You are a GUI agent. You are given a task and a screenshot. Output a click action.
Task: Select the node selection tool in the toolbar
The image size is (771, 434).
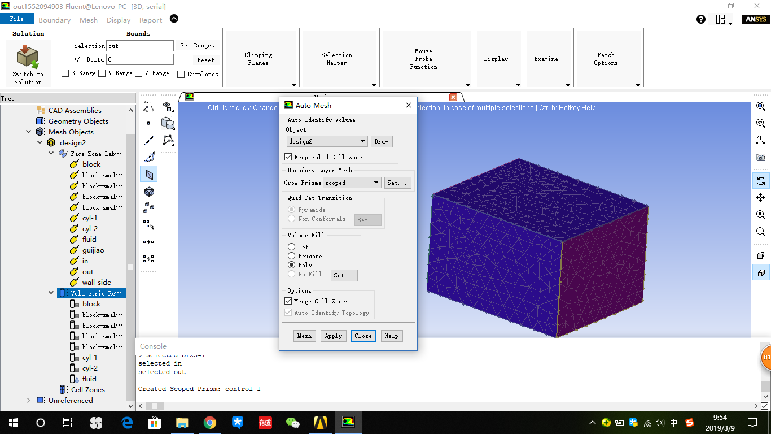148,123
